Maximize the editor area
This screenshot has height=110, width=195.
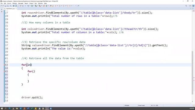point(193,9)
